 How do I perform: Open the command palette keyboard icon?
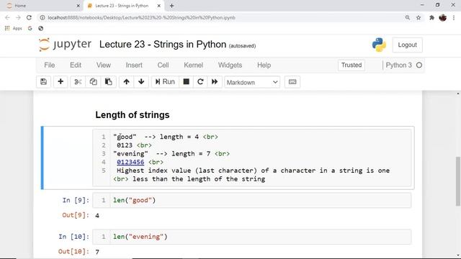point(292,82)
